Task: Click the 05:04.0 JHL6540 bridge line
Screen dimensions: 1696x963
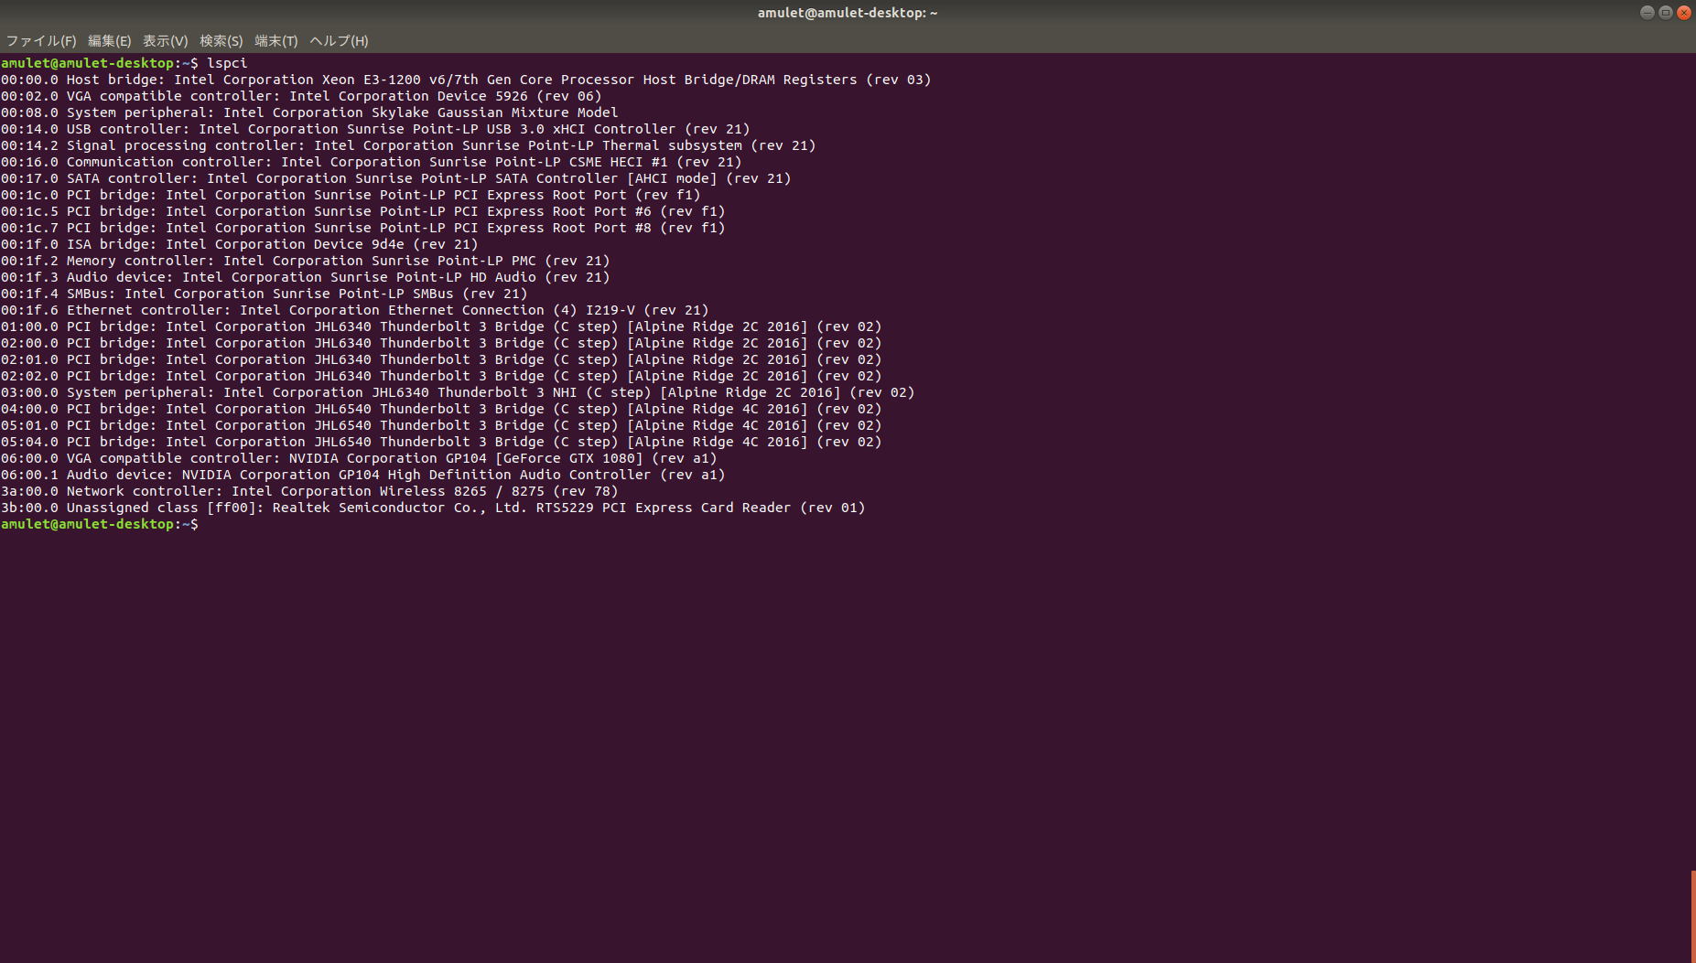Action: point(441,442)
